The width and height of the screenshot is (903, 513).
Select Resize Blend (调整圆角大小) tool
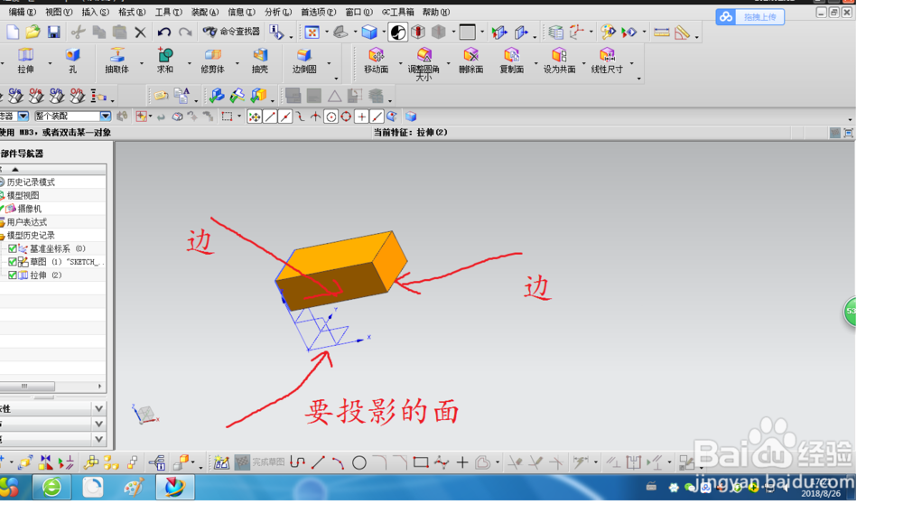pyautogui.click(x=424, y=63)
